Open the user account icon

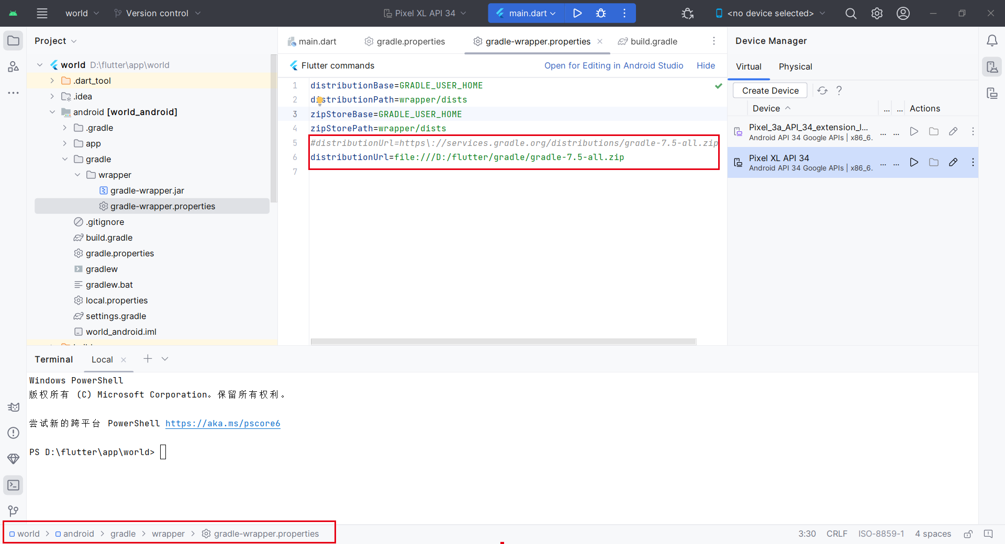click(903, 13)
